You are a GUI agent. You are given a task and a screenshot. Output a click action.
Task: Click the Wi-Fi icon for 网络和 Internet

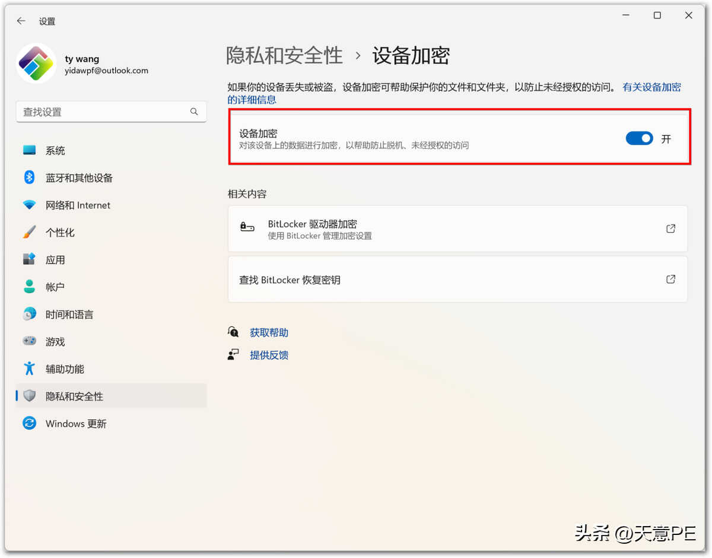(29, 205)
